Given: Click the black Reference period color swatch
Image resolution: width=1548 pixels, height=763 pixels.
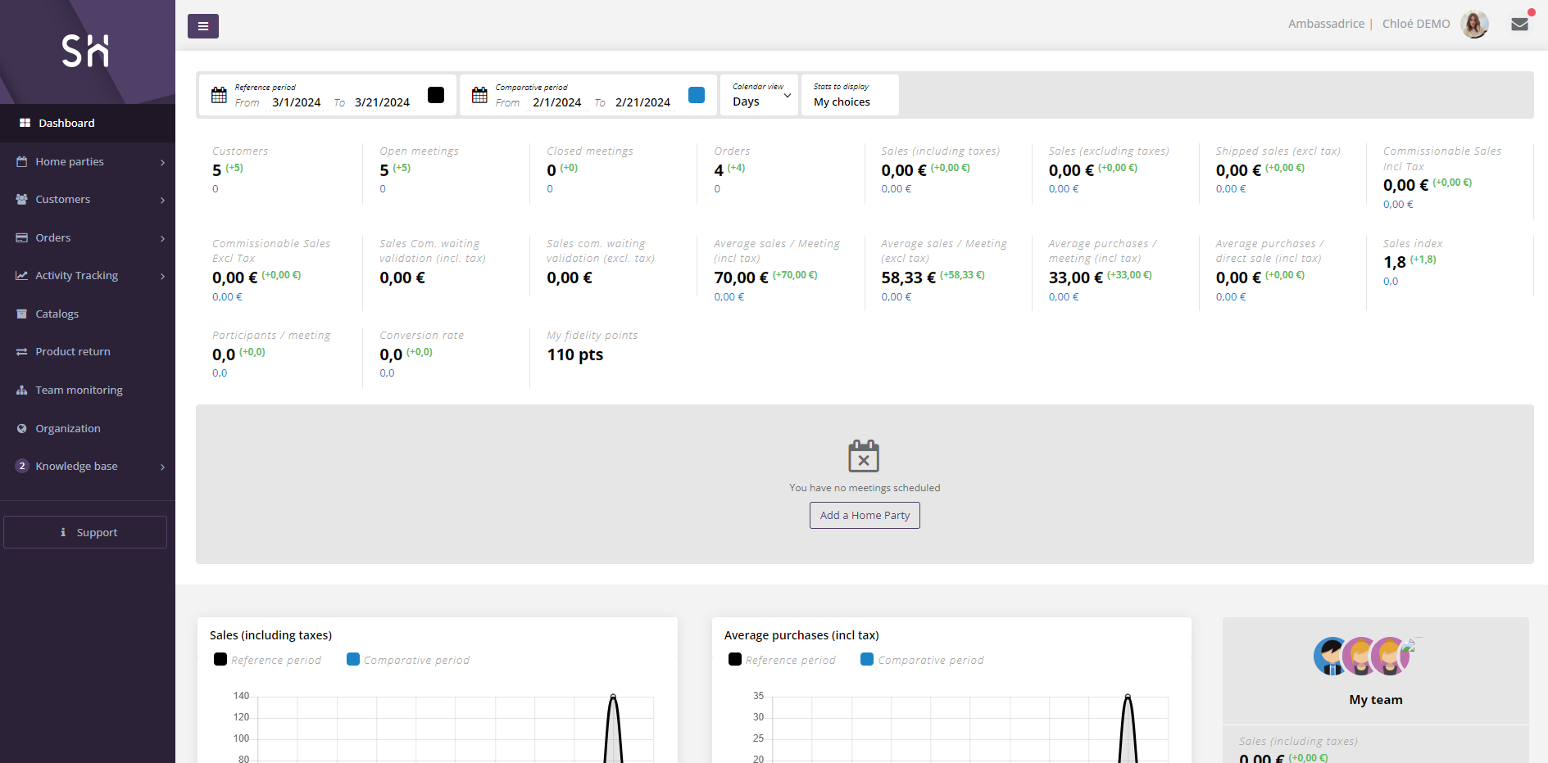Looking at the screenshot, I should [436, 94].
